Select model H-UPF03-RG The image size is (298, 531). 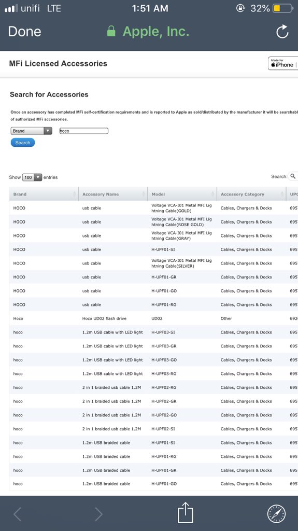164,373
